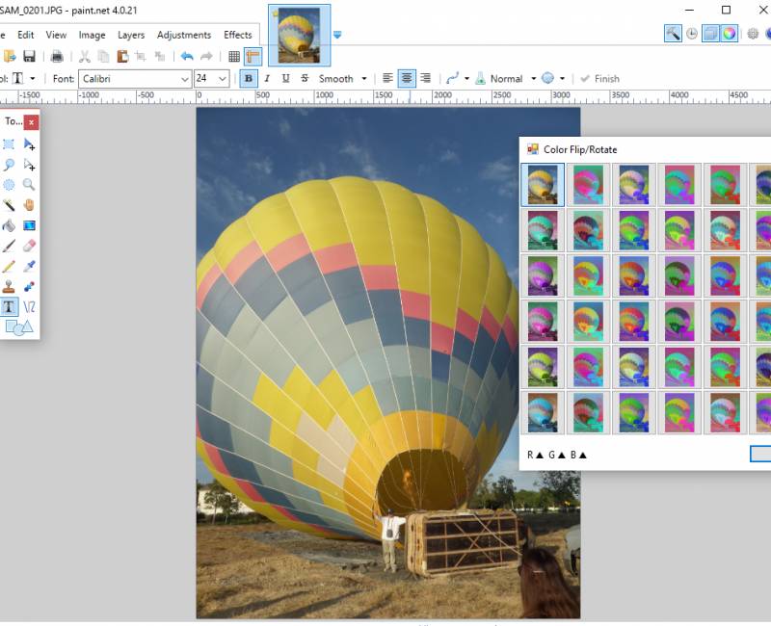Select the Line/Curve tool
The height and width of the screenshot is (626, 771).
(29, 307)
